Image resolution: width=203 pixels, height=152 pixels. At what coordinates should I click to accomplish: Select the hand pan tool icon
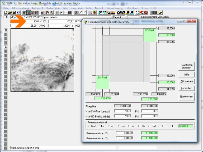point(47,12)
